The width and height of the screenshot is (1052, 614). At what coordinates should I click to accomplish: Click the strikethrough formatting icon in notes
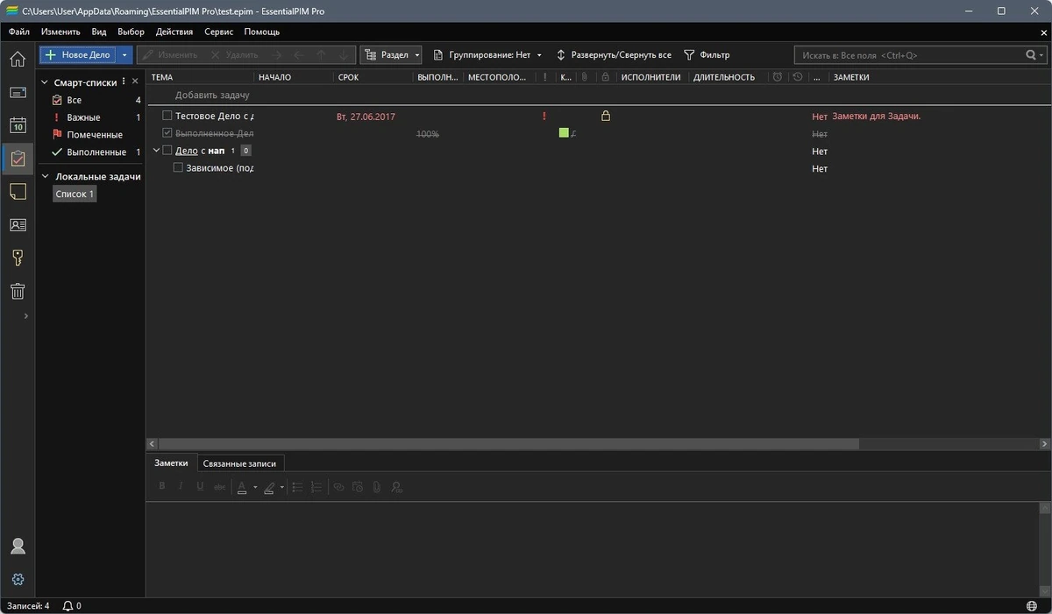click(219, 487)
